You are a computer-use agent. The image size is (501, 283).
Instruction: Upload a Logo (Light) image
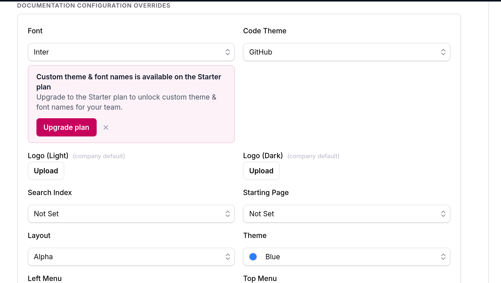(x=46, y=171)
